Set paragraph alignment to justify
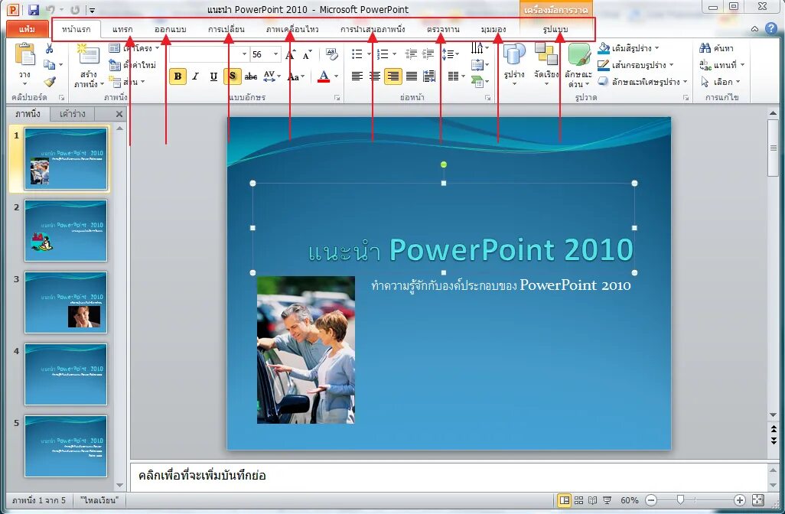The height and width of the screenshot is (514, 785). pyautogui.click(x=412, y=76)
